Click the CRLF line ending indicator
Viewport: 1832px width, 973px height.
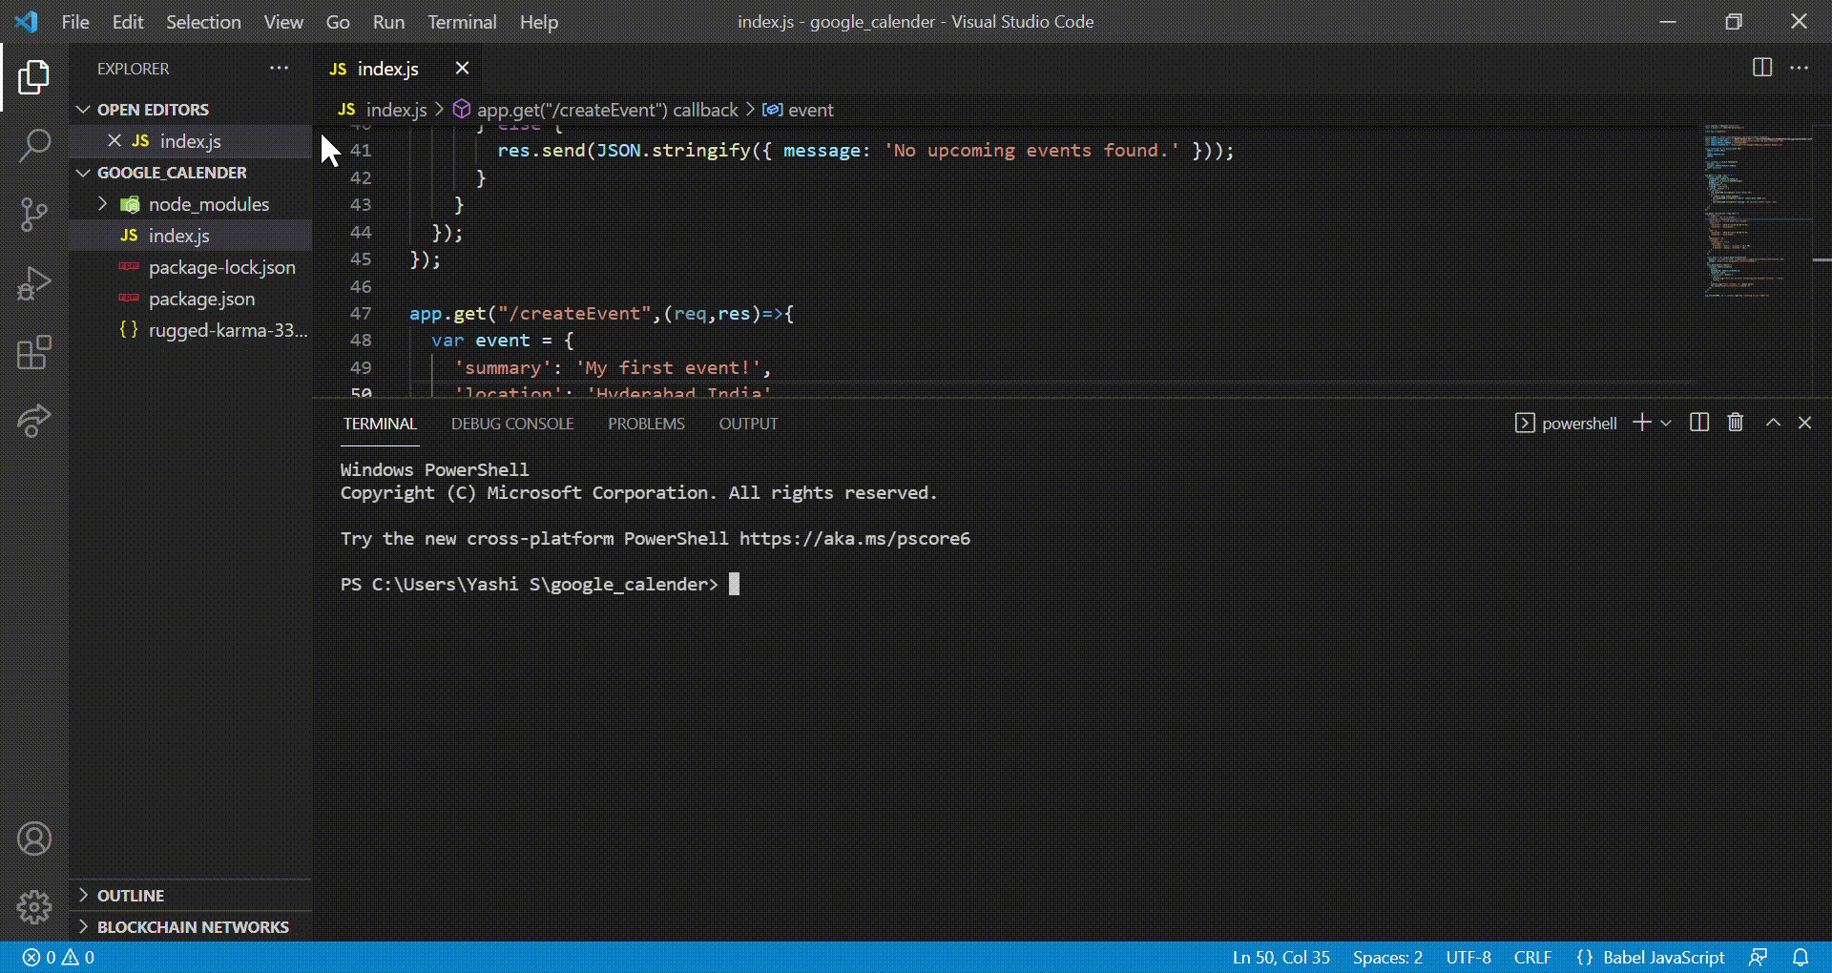(x=1532, y=957)
